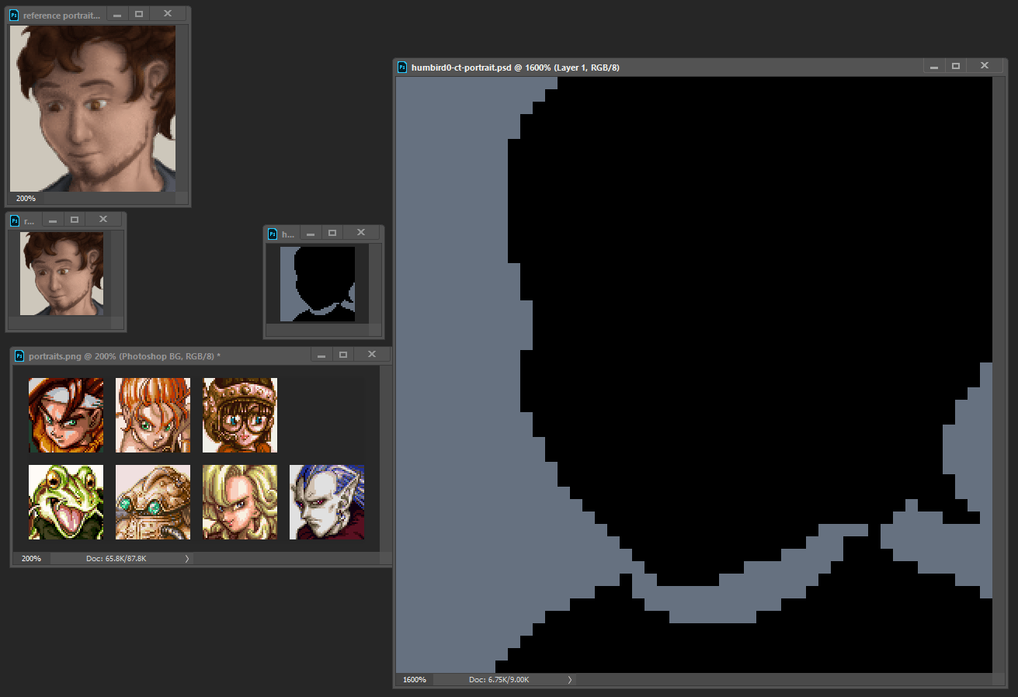Select the portrait with glasses and helmet
This screenshot has height=697, width=1018.
[x=240, y=415]
